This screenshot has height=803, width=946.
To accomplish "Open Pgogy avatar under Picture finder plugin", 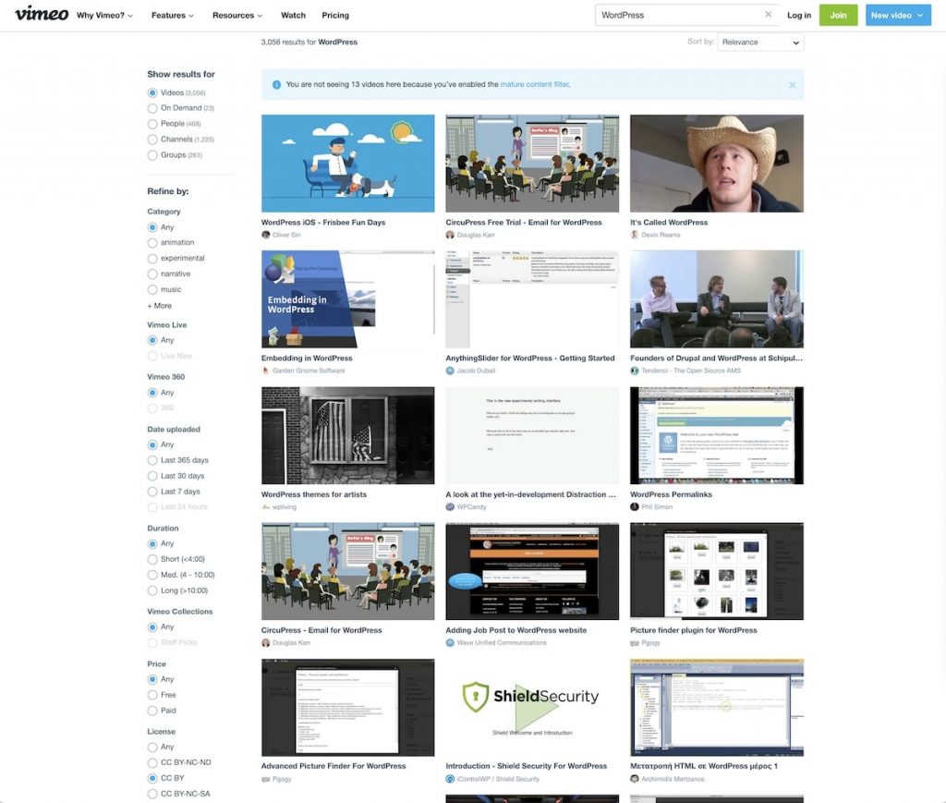I will tap(634, 642).
